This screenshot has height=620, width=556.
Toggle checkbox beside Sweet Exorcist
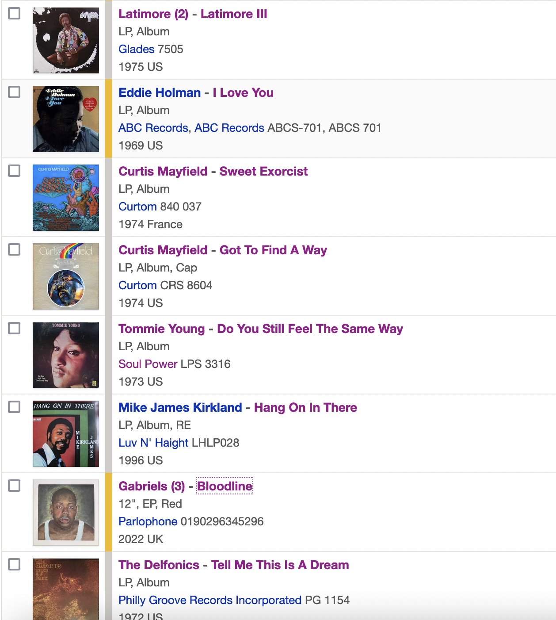(x=15, y=171)
